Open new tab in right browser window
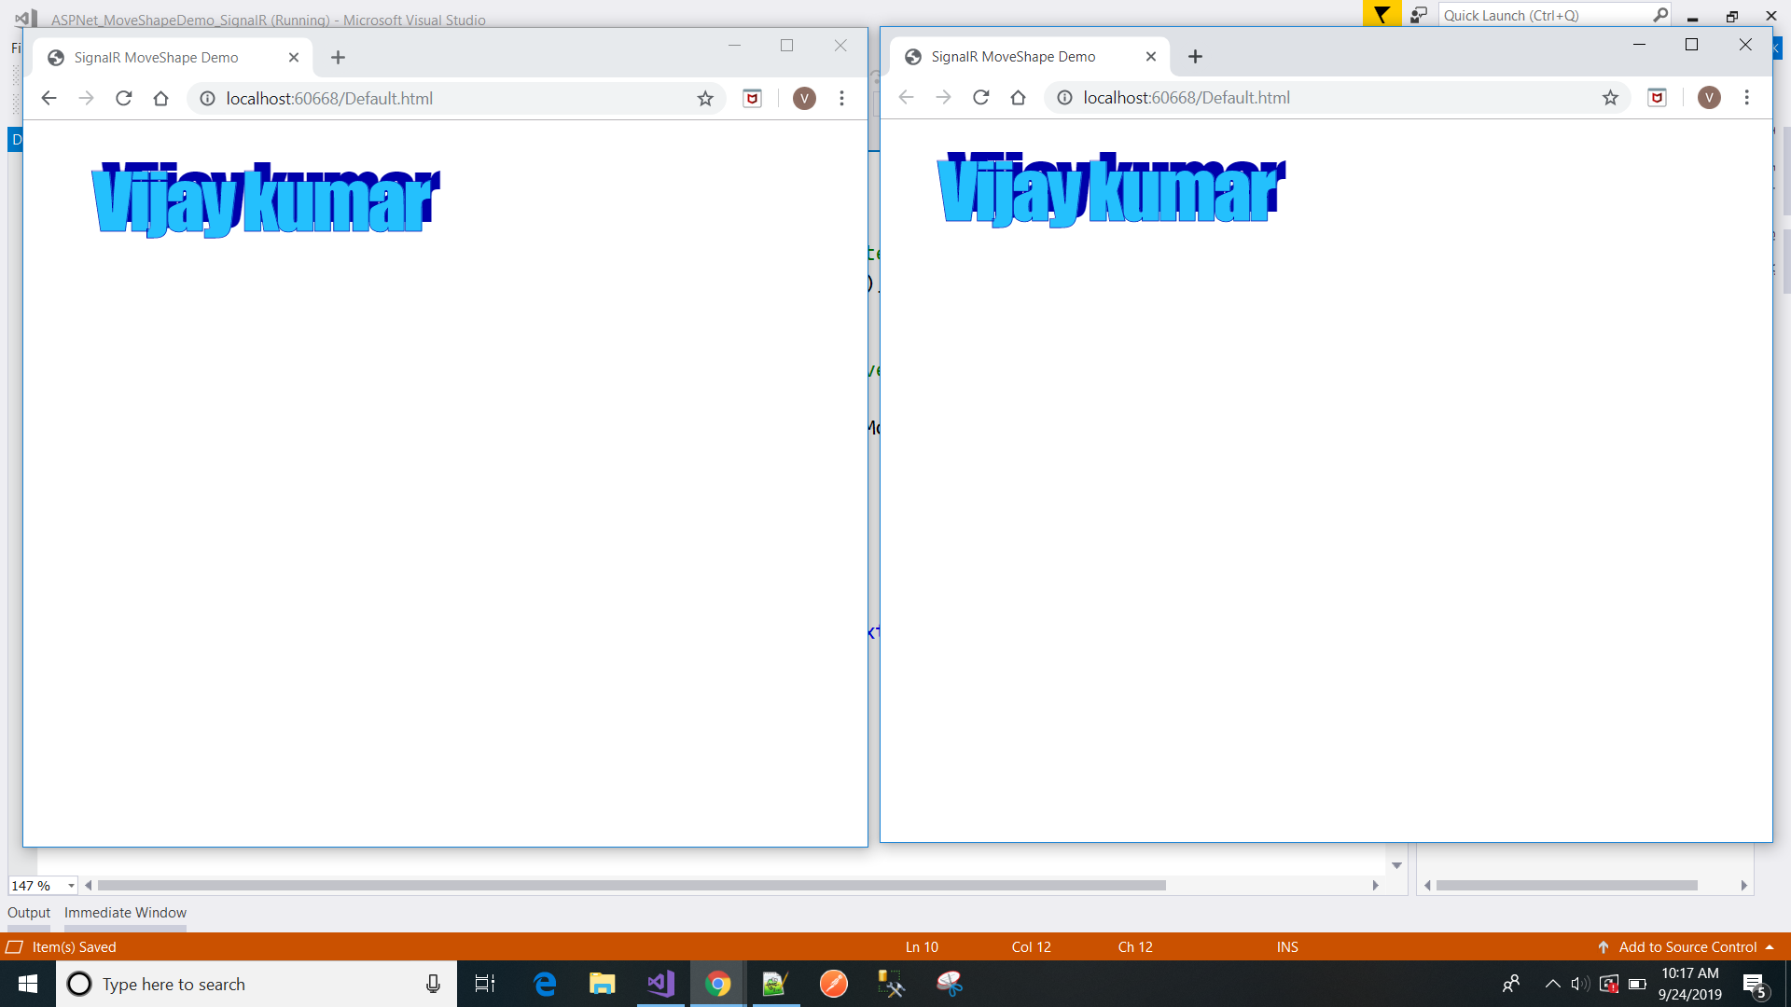 [1195, 57]
